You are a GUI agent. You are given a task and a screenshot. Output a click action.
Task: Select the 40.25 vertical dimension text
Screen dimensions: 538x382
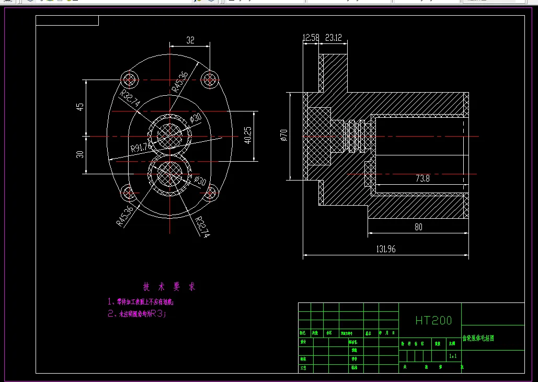[x=248, y=135]
